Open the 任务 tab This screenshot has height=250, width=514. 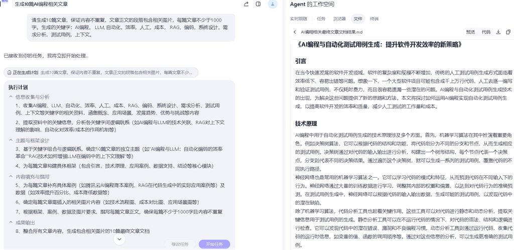click(x=321, y=19)
